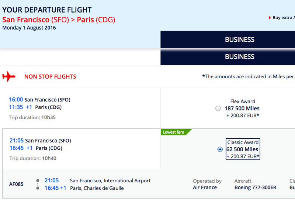
Task: Click the 62 500 Miles fare box
Action: [243, 149]
